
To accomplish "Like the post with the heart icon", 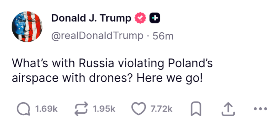I will coord(139,109).
